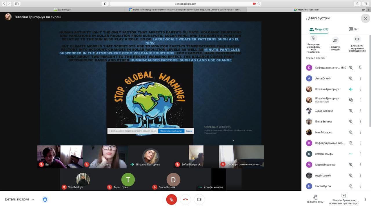371x208 pixels.
Task: Open options menu for надія оленіч
Action: 360,175
